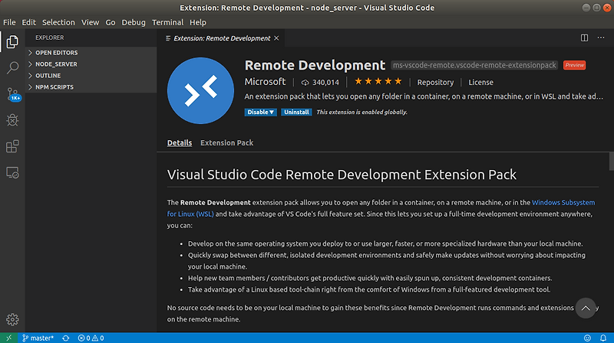The image size is (614, 343).
Task: Open the Terminal menu
Action: click(x=167, y=22)
